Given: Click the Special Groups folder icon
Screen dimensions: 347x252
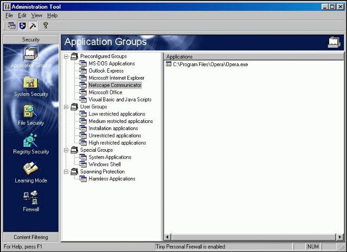Looking at the screenshot, I should point(74,150).
